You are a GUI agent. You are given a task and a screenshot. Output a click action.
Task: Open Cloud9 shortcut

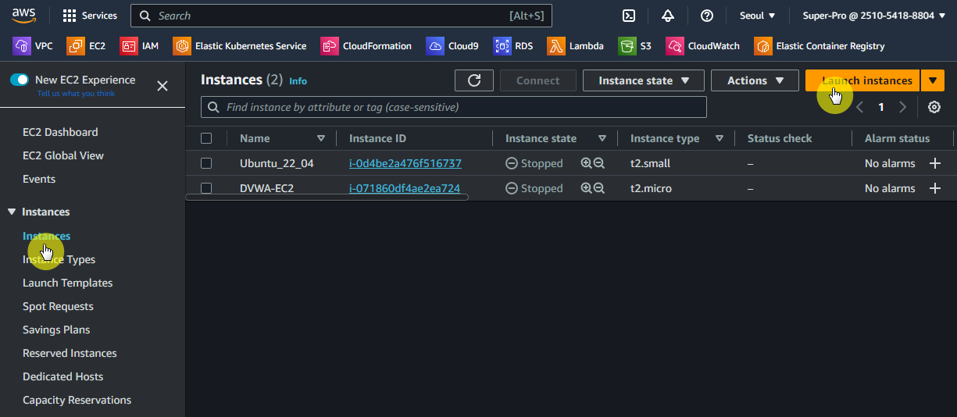coord(452,46)
